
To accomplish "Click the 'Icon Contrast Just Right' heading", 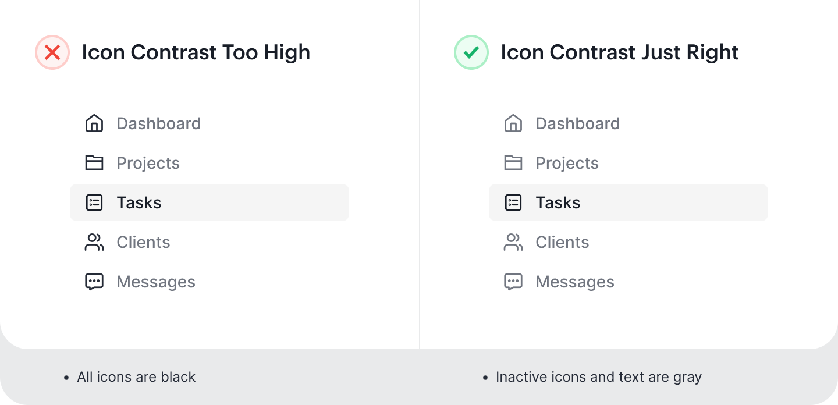I will pos(620,52).
